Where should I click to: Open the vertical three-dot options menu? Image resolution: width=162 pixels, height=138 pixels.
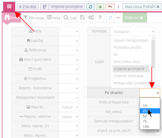118,7
